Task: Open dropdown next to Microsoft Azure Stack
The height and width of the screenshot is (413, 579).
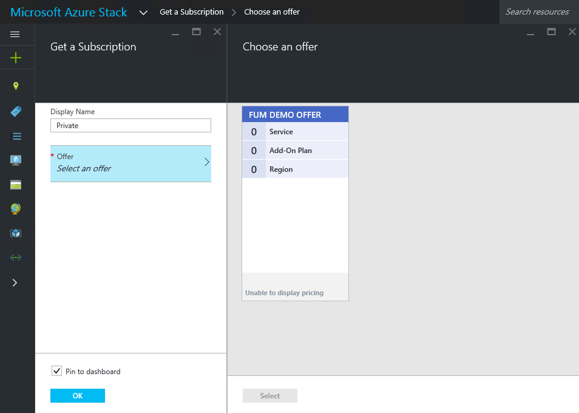Action: pos(143,12)
